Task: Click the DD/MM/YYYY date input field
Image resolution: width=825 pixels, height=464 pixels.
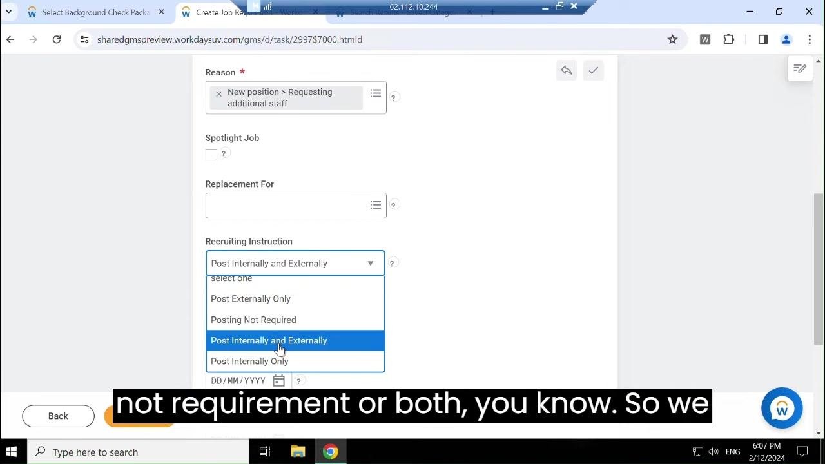Action: 238,381
